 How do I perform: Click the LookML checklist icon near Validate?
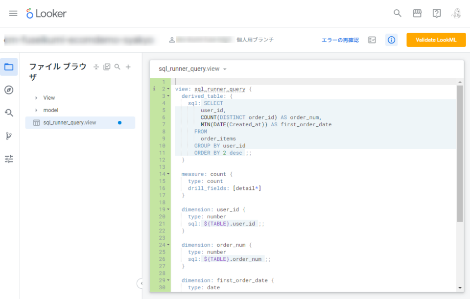point(372,40)
